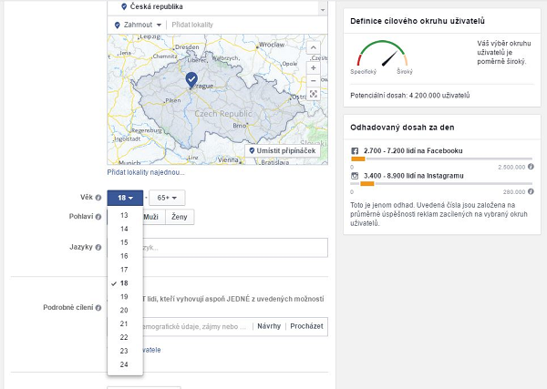547x389 pixels.
Task: Select age 14 from the list
Action: point(125,229)
